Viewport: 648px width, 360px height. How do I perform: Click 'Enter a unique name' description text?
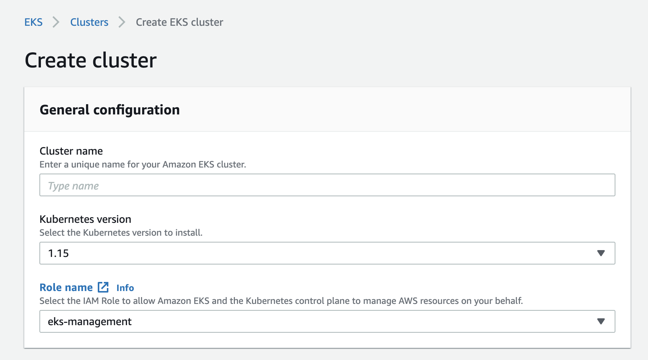click(x=143, y=164)
